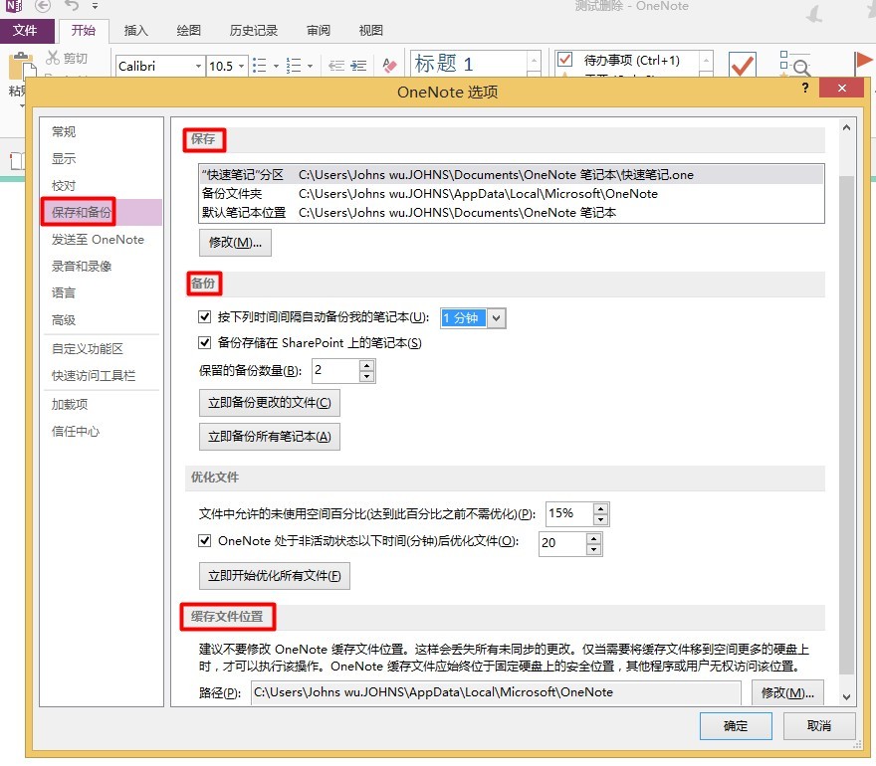
Task: Open the bullet list style dropdown arrow
Action: tap(276, 66)
